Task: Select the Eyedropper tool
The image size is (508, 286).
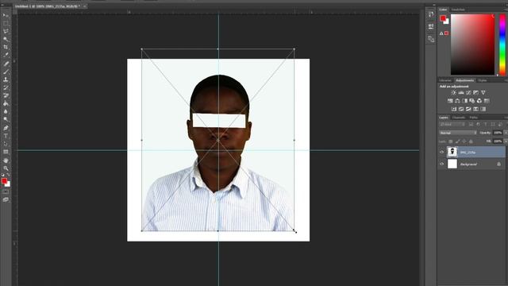Action: [x=6, y=56]
